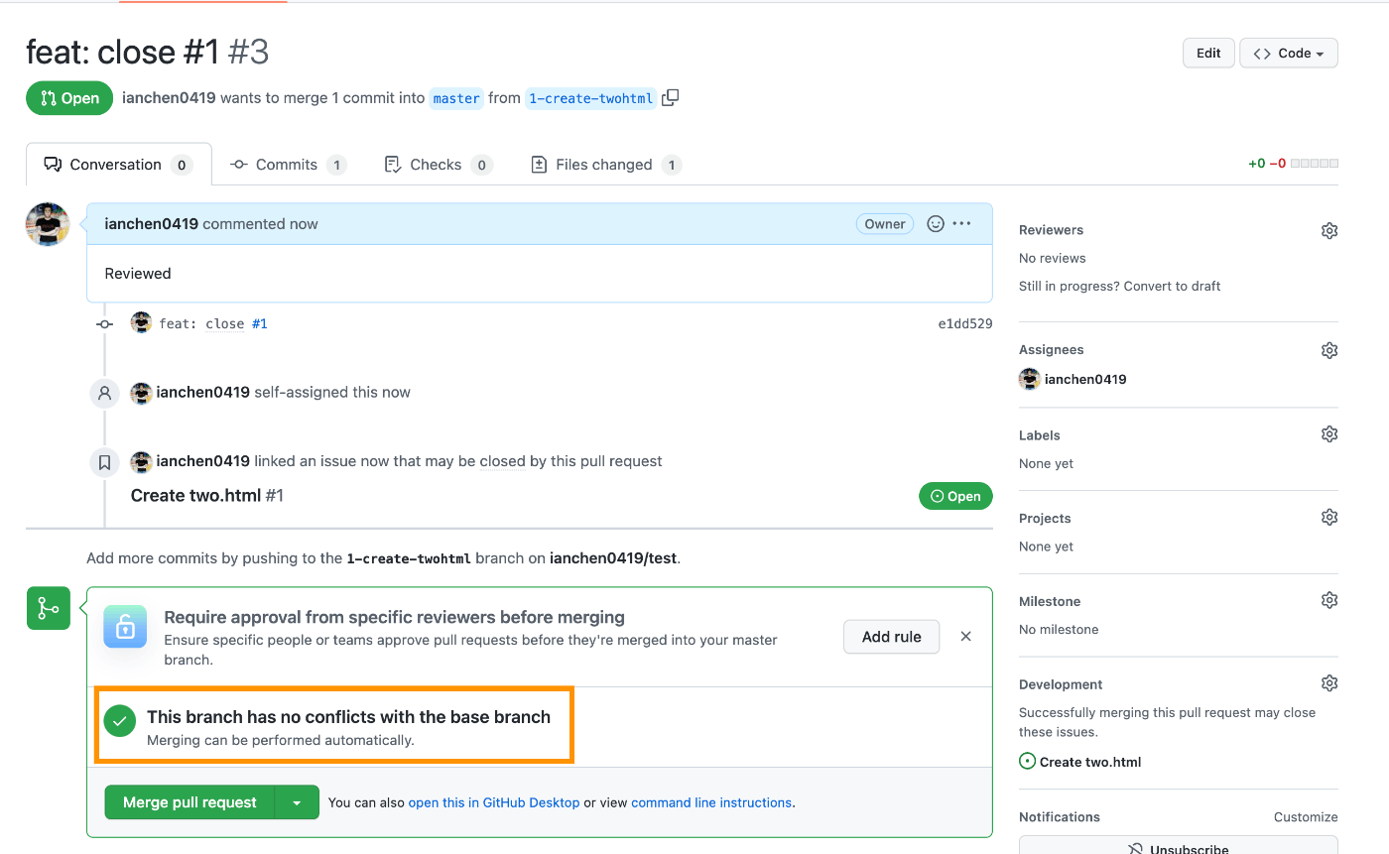Copy the 1-create-twohtml branch name icon
1389x854 pixels.
(671, 97)
